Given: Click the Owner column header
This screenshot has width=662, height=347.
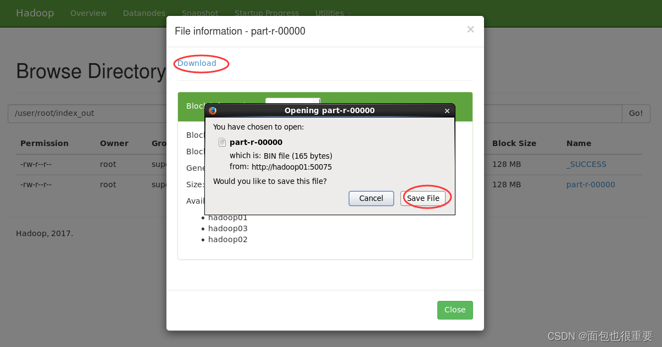Looking at the screenshot, I should tap(114, 143).
